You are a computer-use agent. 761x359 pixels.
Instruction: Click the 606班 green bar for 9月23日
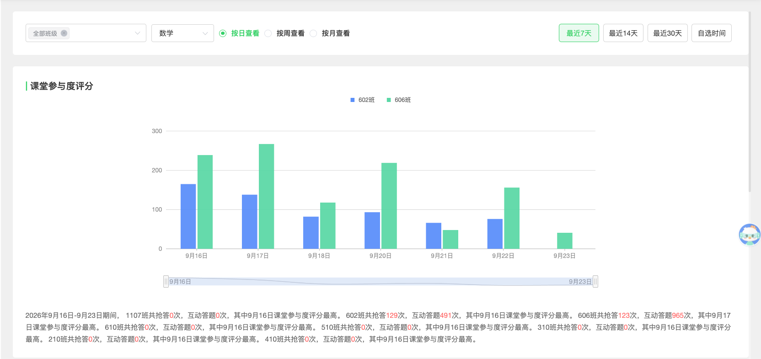click(565, 241)
